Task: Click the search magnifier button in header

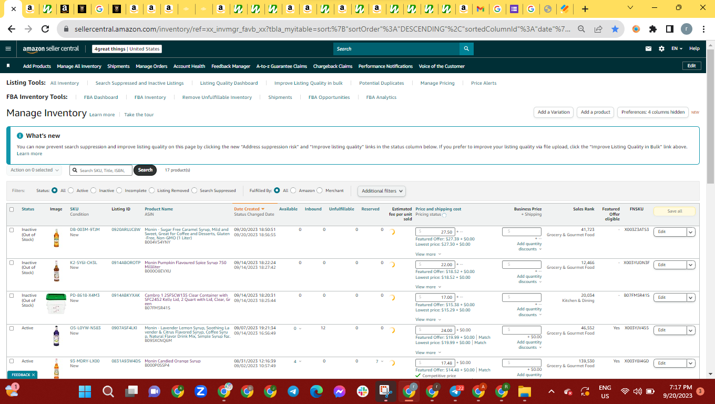Action: click(x=466, y=49)
